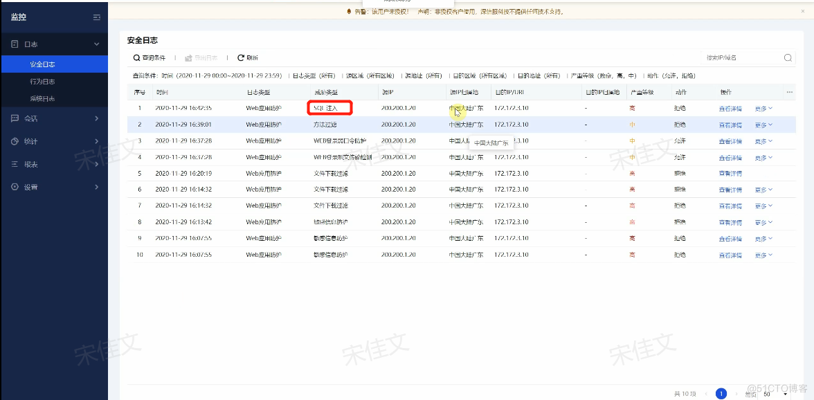Screen dimensions: 814x400
Task: Click the 报表 reports icon
Action: click(15, 164)
